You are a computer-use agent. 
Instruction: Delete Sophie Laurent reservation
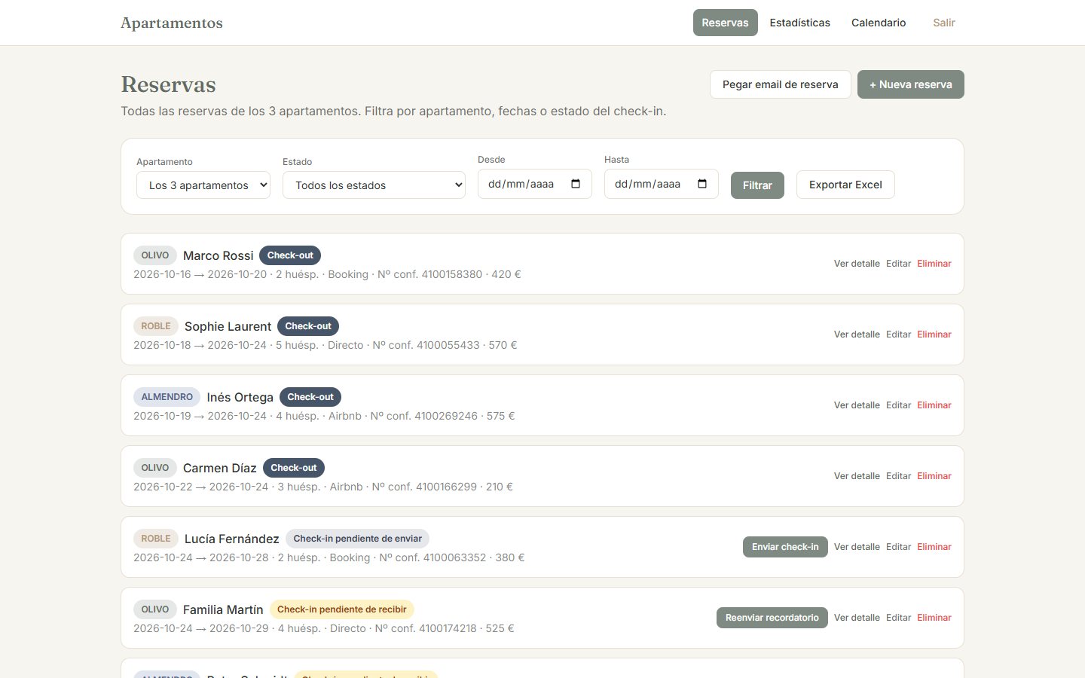934,334
